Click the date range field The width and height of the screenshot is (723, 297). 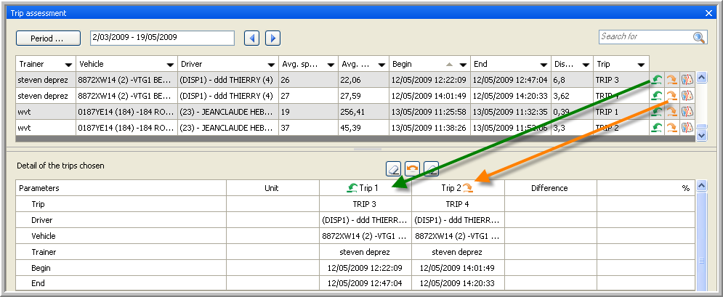[161, 38]
